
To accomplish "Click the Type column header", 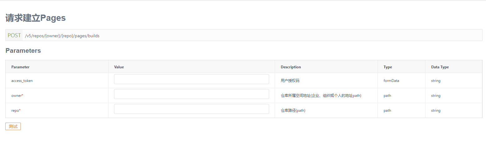I will [x=388, y=67].
